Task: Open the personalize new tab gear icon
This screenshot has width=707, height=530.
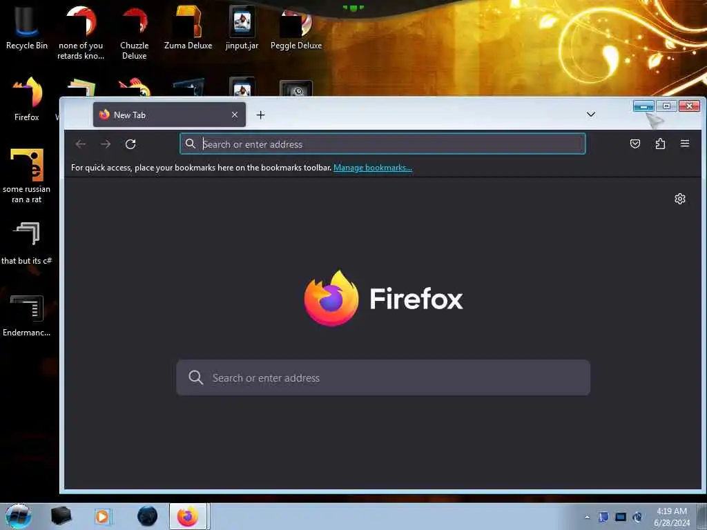Action: pos(680,199)
